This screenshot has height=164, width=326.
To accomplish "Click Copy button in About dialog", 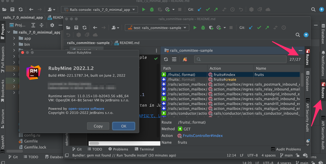I will (x=98, y=126).
